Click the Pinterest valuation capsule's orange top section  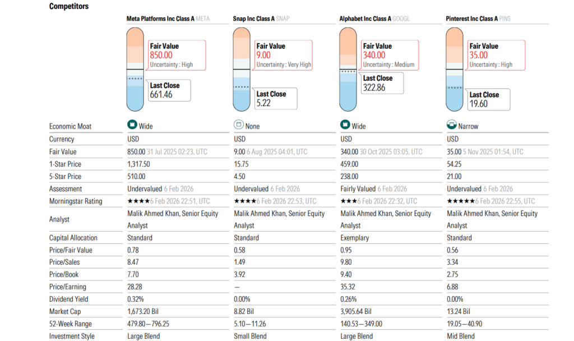pos(455,42)
